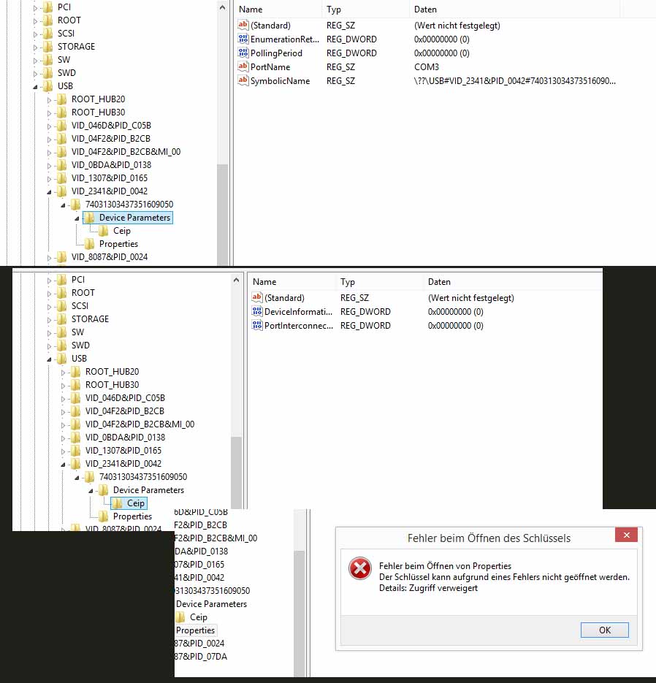Collapse the highlighted Device Parameters key arrow
Viewport: 656px width, 683px height.
click(x=77, y=218)
